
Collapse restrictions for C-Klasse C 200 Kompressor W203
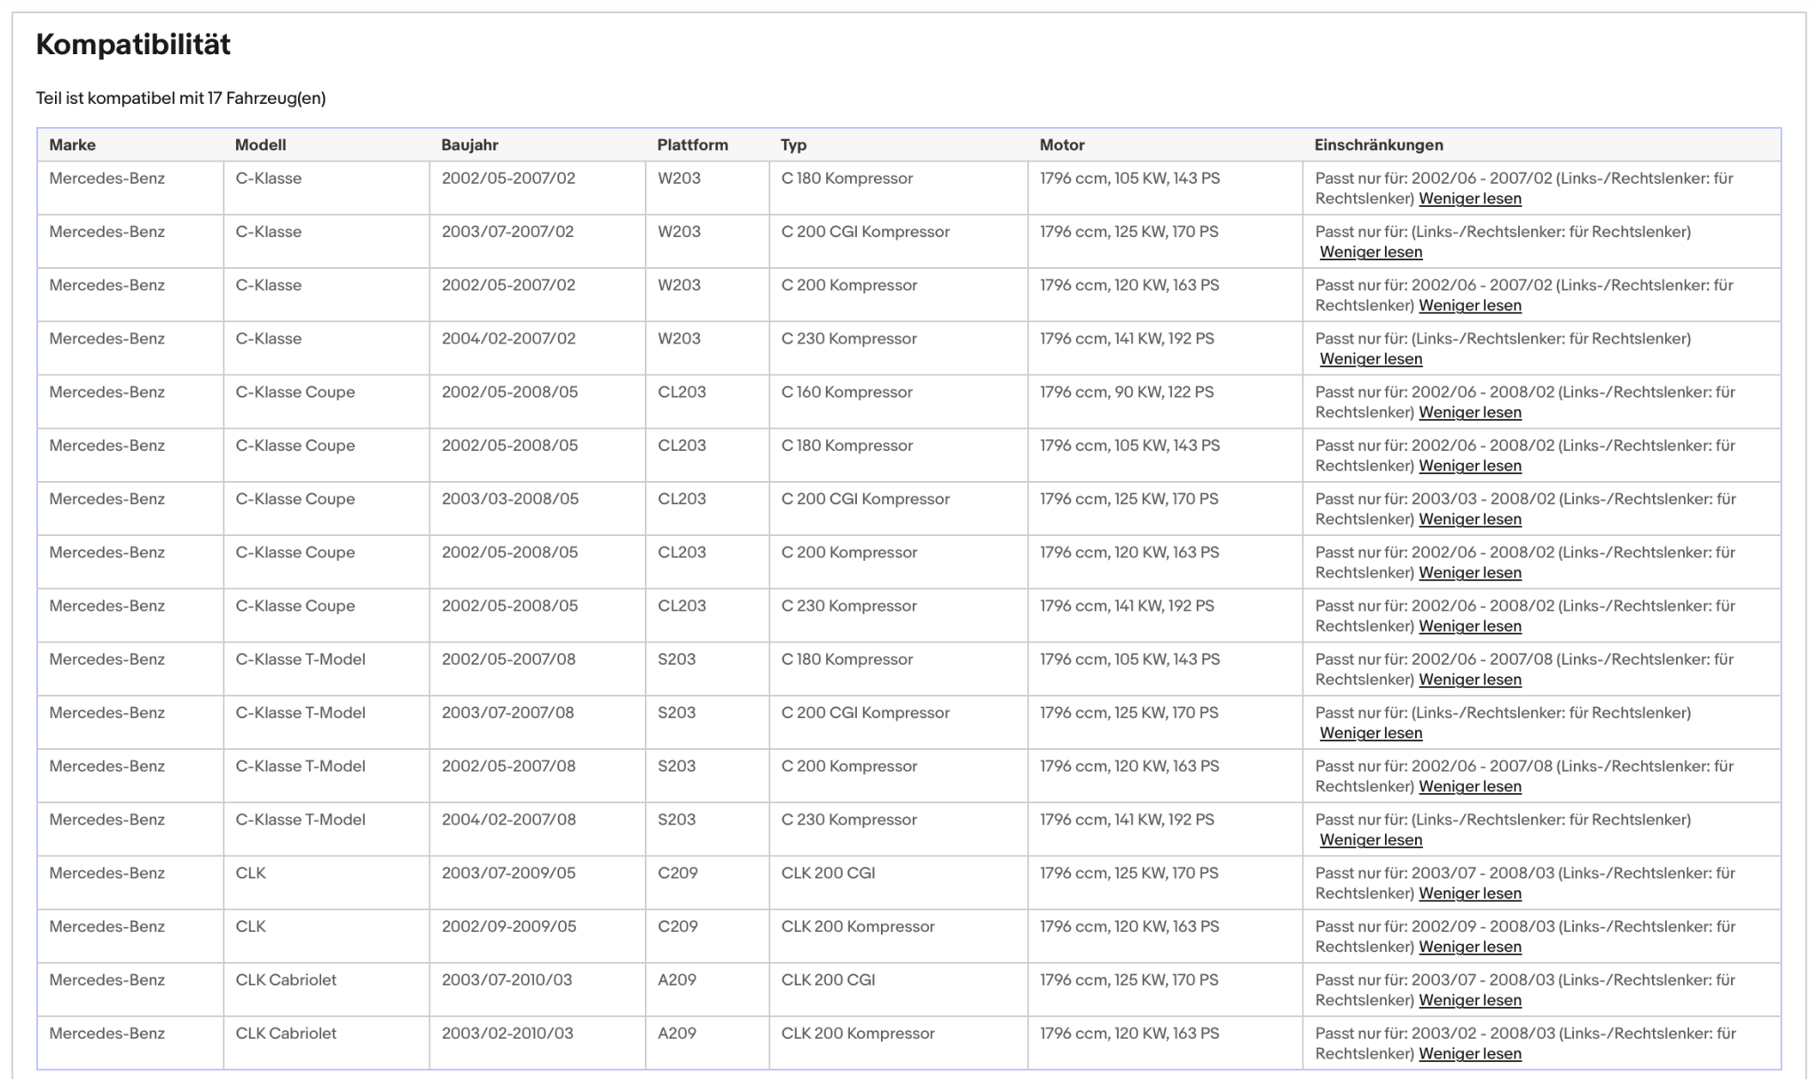click(x=1470, y=305)
